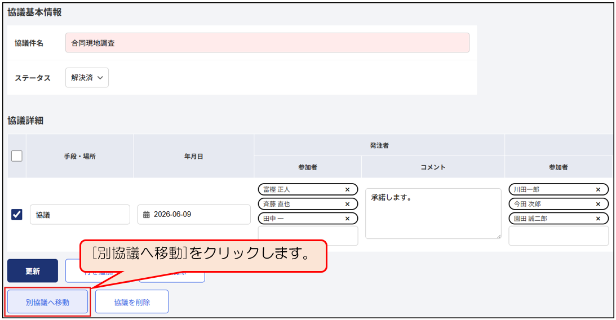Viewport: 616px width, 320px height.
Task: Remove participant 川田一郎 tag
Action: pyautogui.click(x=598, y=190)
